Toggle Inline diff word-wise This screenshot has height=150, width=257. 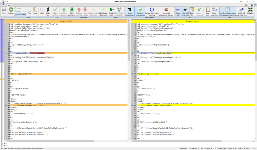[x=185, y=11]
